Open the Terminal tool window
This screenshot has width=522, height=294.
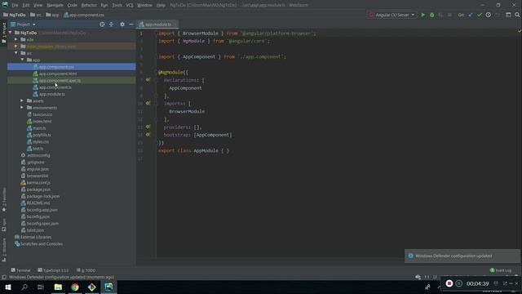(x=20, y=270)
